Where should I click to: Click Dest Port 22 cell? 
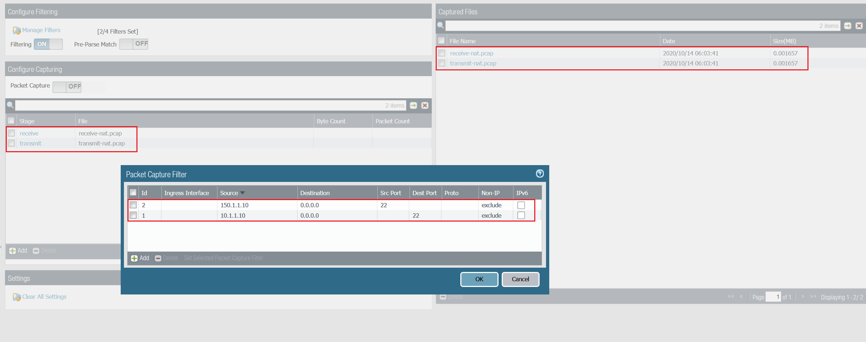click(x=416, y=215)
